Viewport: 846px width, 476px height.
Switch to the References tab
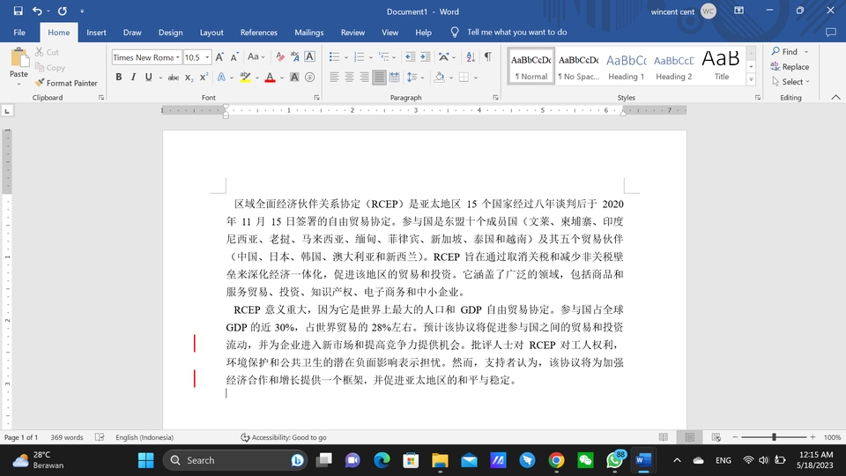[259, 33]
